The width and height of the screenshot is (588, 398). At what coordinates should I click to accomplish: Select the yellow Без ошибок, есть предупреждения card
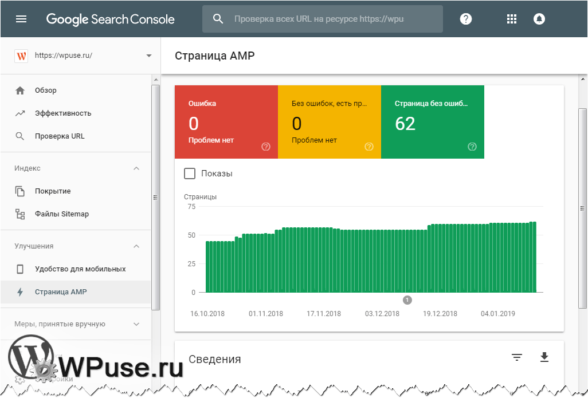pyautogui.click(x=330, y=122)
